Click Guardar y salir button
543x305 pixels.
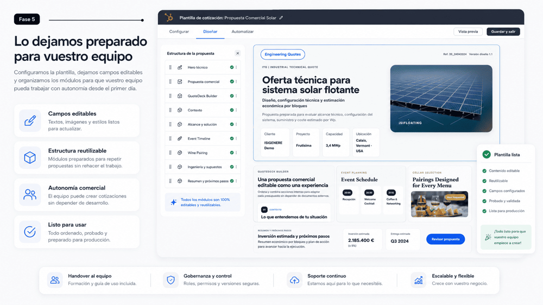(503, 31)
